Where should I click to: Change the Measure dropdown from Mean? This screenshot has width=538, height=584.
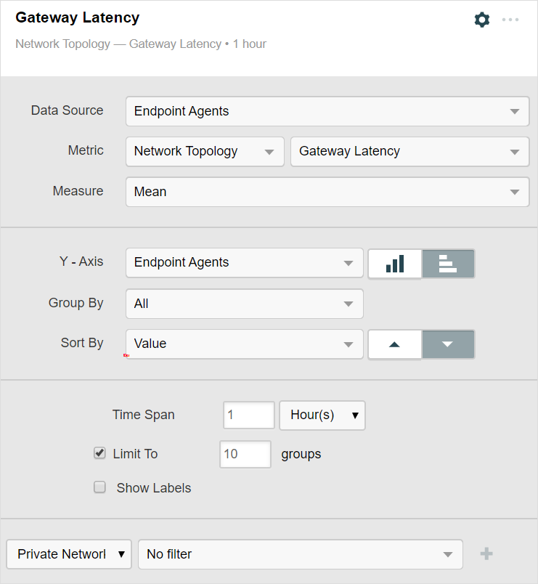point(327,192)
